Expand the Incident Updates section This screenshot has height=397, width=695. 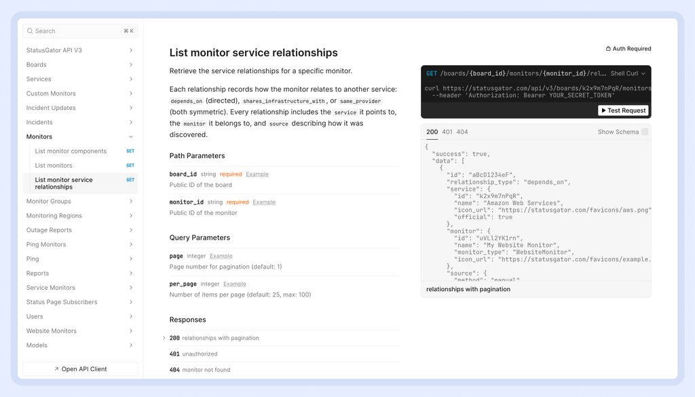click(131, 108)
